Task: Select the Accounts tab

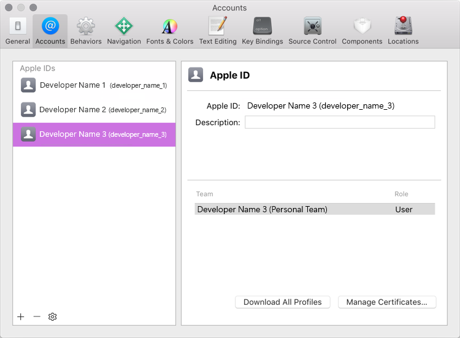Action: (50, 31)
